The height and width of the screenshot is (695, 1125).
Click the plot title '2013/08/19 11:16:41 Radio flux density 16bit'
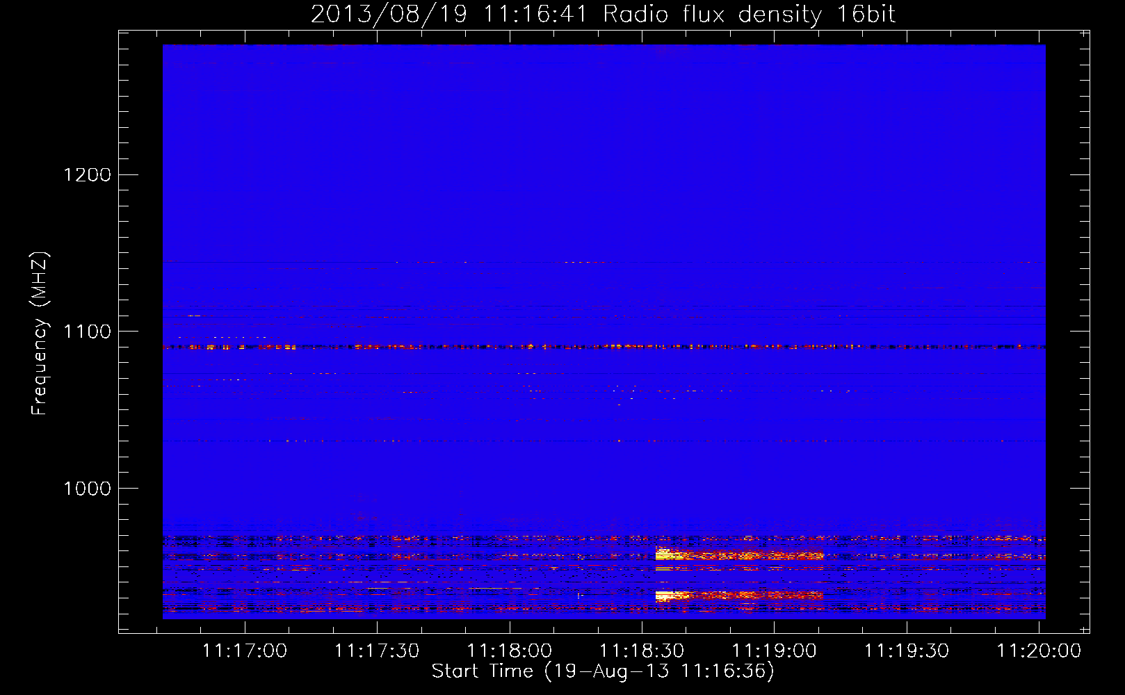tap(603, 14)
